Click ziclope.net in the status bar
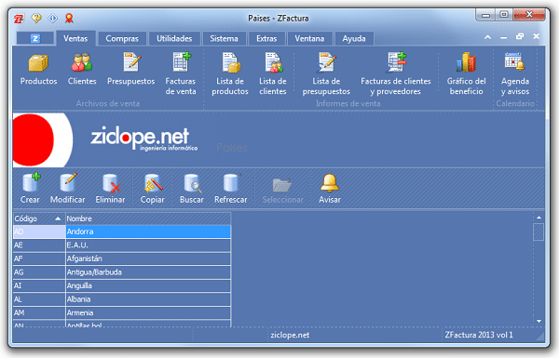The width and height of the screenshot is (559, 358). tap(290, 335)
